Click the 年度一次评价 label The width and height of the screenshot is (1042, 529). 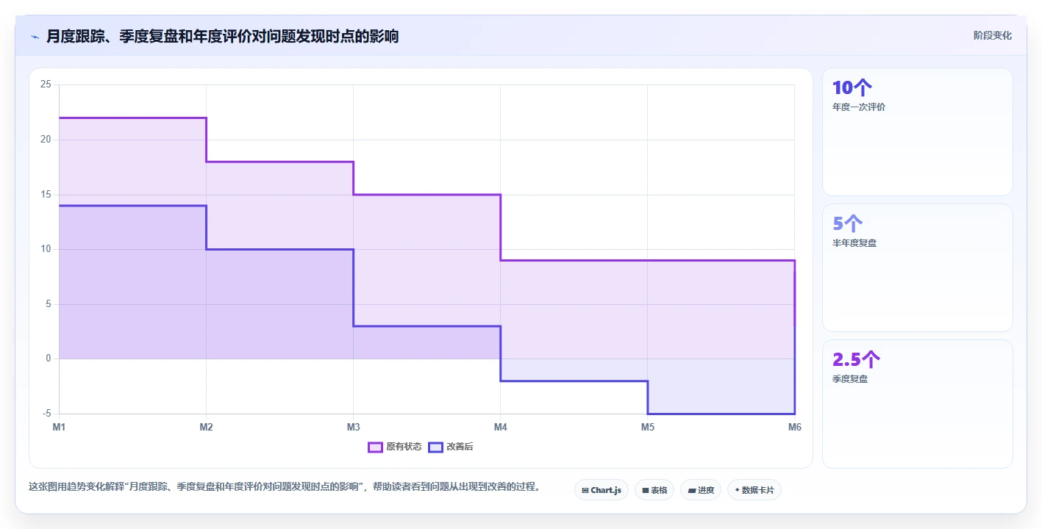pyautogui.click(x=859, y=107)
